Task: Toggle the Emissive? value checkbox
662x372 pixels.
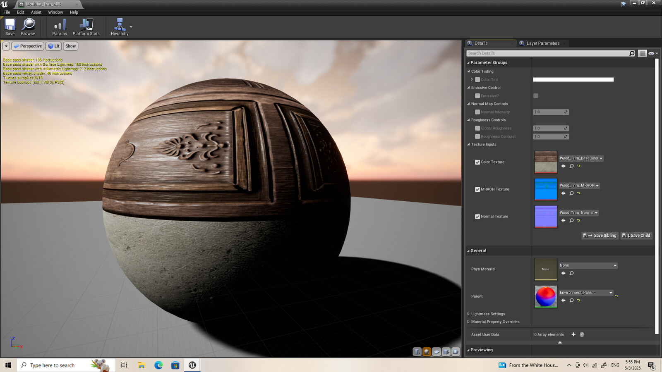Action: (x=536, y=96)
